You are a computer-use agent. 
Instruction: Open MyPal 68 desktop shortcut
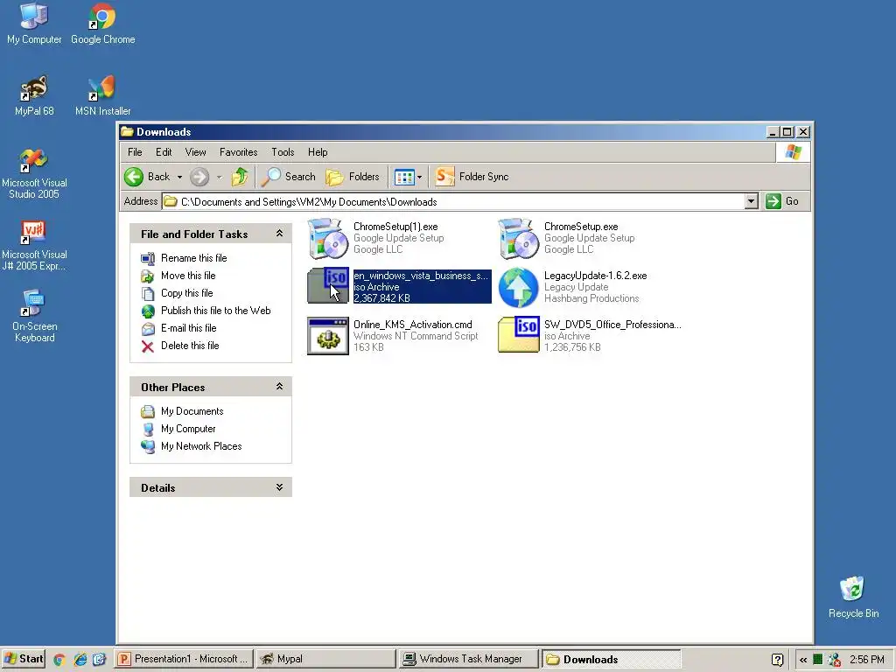pyautogui.click(x=34, y=95)
